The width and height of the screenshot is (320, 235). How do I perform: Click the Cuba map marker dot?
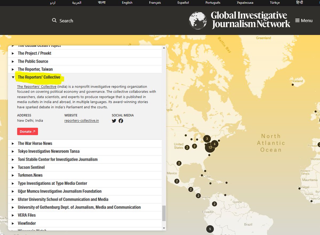pos(202,175)
